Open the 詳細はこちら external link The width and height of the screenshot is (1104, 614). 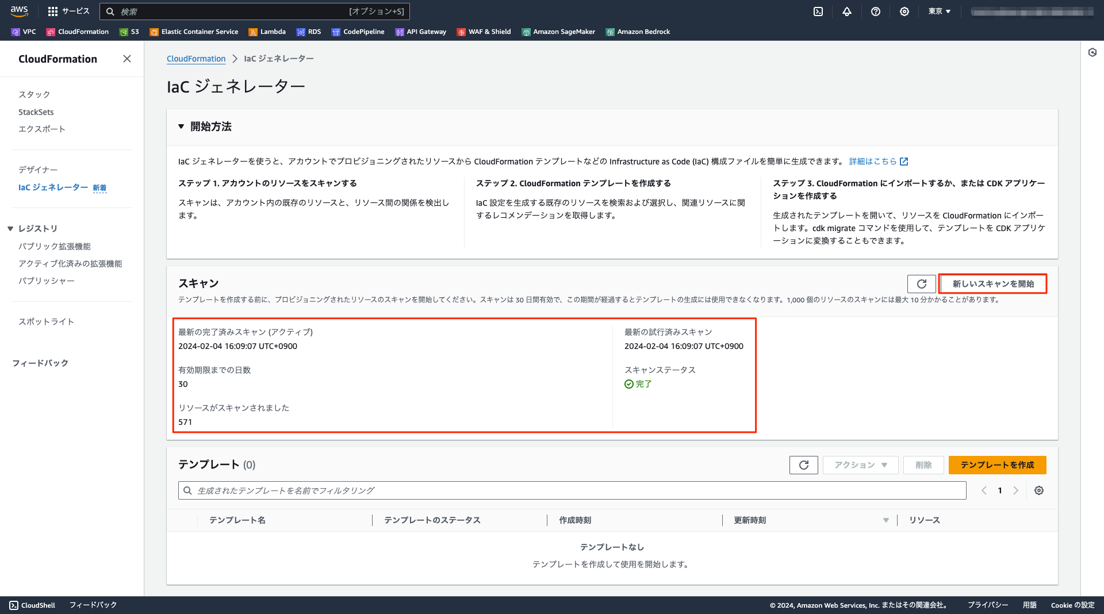879,162
